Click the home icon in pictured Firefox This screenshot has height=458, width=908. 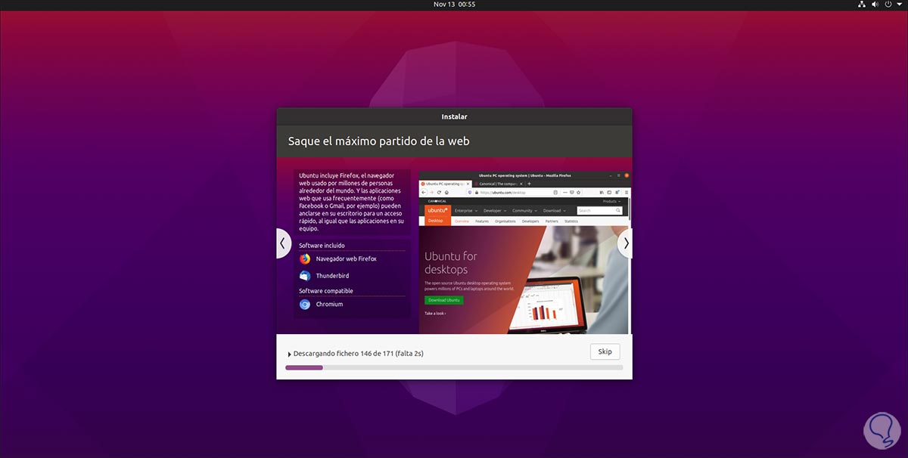tap(446, 193)
